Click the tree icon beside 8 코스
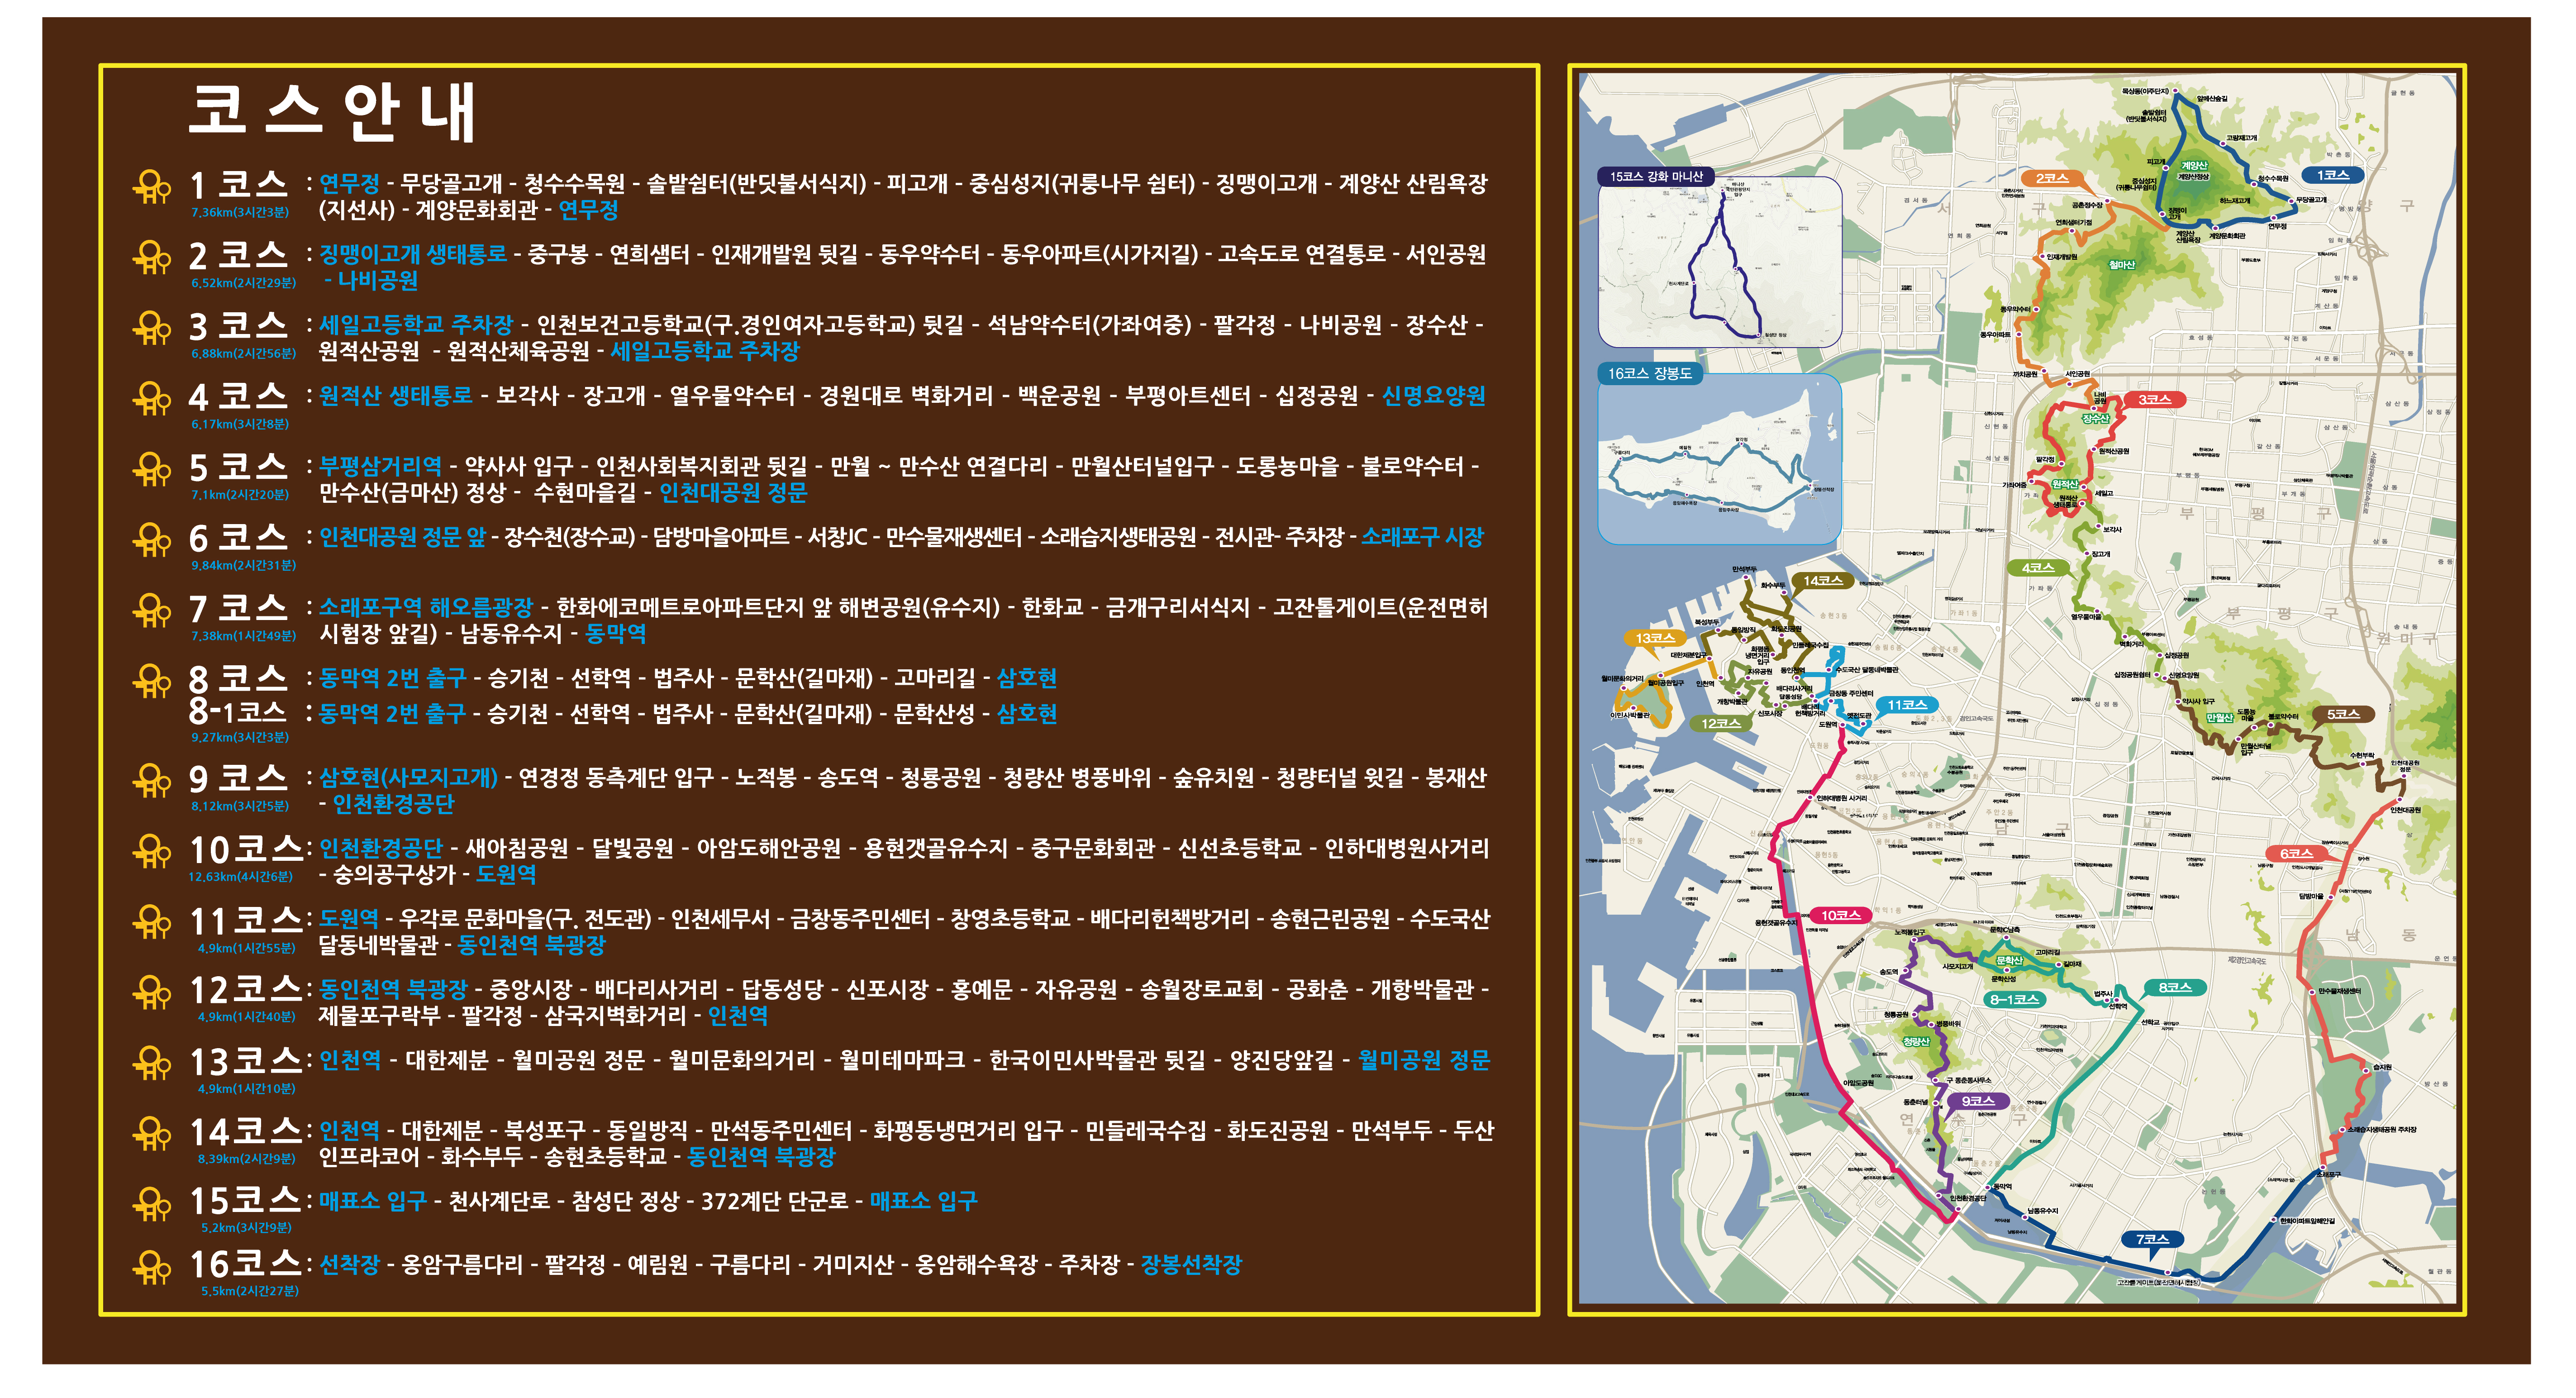This screenshot has height=1398, width=2576. (x=152, y=682)
